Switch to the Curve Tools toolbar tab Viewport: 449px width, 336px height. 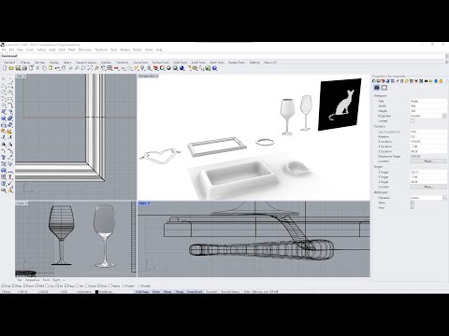pos(140,63)
